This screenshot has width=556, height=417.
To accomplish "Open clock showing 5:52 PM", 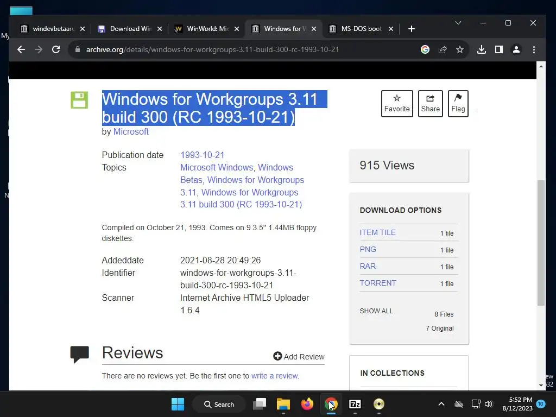I will click(x=517, y=404).
